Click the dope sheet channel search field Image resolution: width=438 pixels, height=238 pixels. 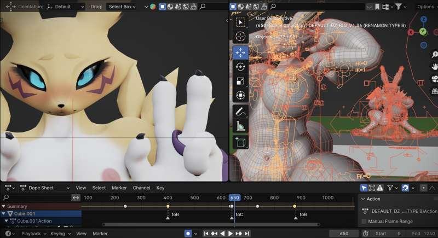point(36,198)
